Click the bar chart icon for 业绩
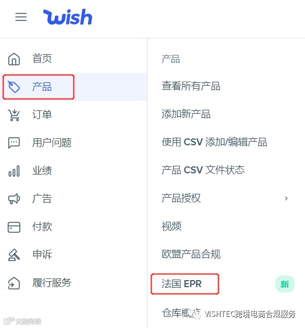Screen dimensions: 305x328 pos(14,171)
